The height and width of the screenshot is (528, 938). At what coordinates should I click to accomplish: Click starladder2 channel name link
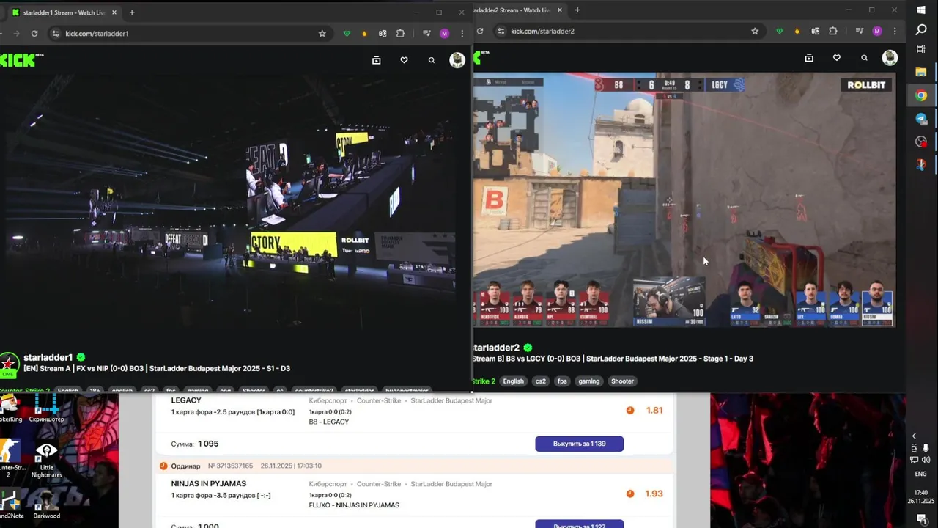point(496,348)
